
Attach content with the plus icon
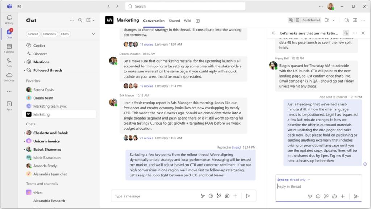pyautogui.click(x=235, y=196)
